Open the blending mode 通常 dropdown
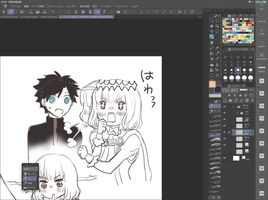This screenshot has height=200, width=268. click(x=234, y=90)
